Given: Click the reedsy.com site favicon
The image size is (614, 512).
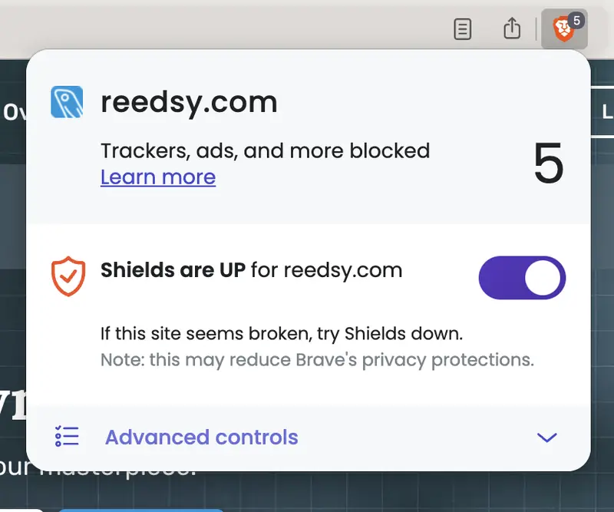Looking at the screenshot, I should 67,102.
